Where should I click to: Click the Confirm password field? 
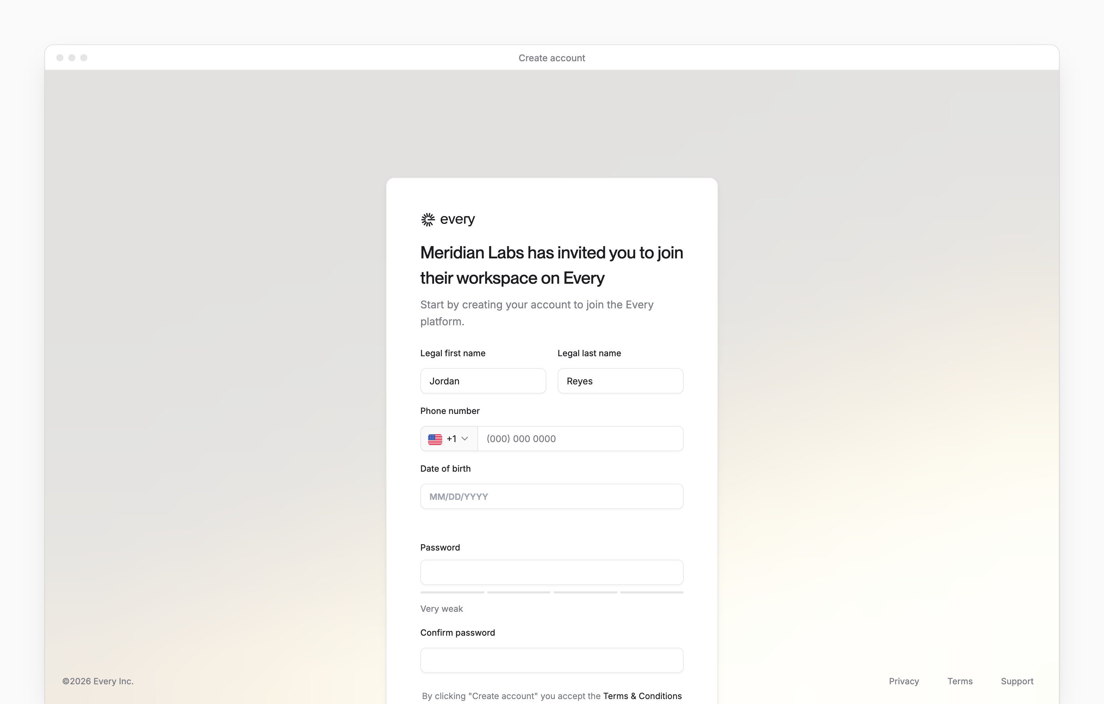(552, 660)
